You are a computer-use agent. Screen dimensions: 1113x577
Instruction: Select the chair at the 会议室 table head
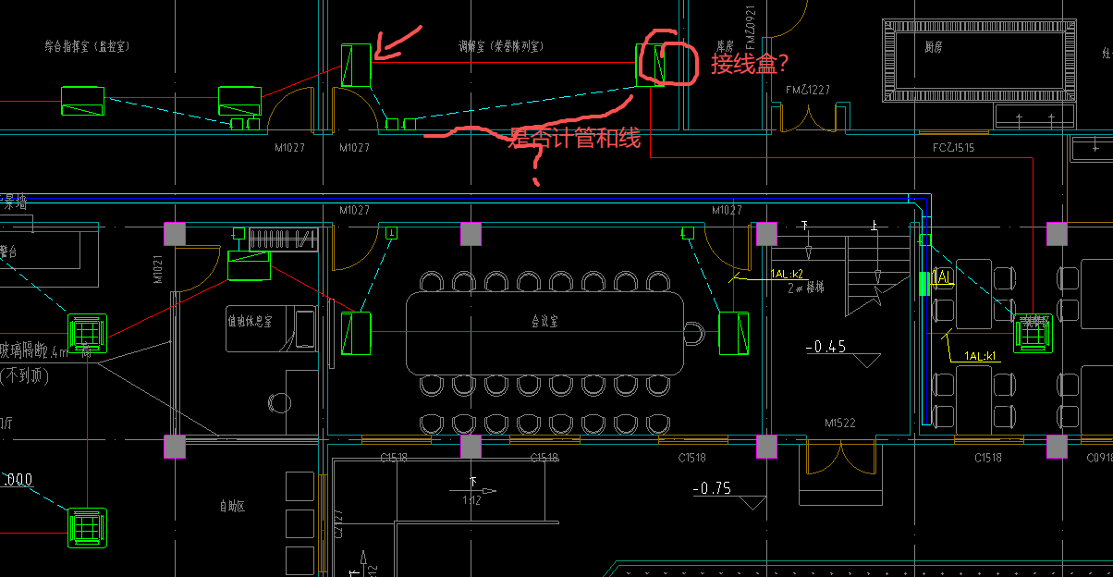[695, 333]
